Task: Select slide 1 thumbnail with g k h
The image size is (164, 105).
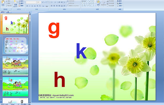Action: (x=15, y=24)
